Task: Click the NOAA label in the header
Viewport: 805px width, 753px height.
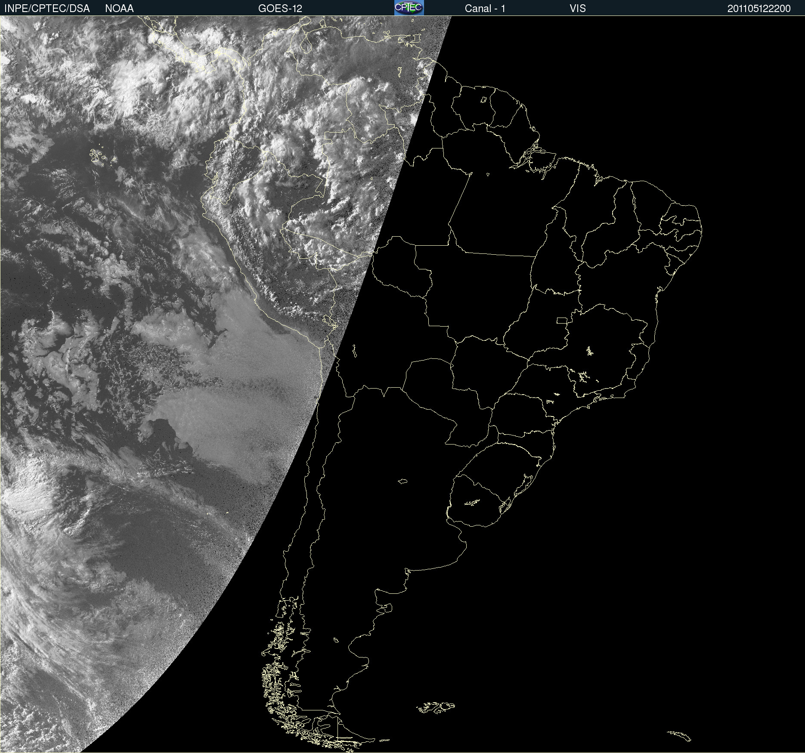Action: pyautogui.click(x=119, y=9)
